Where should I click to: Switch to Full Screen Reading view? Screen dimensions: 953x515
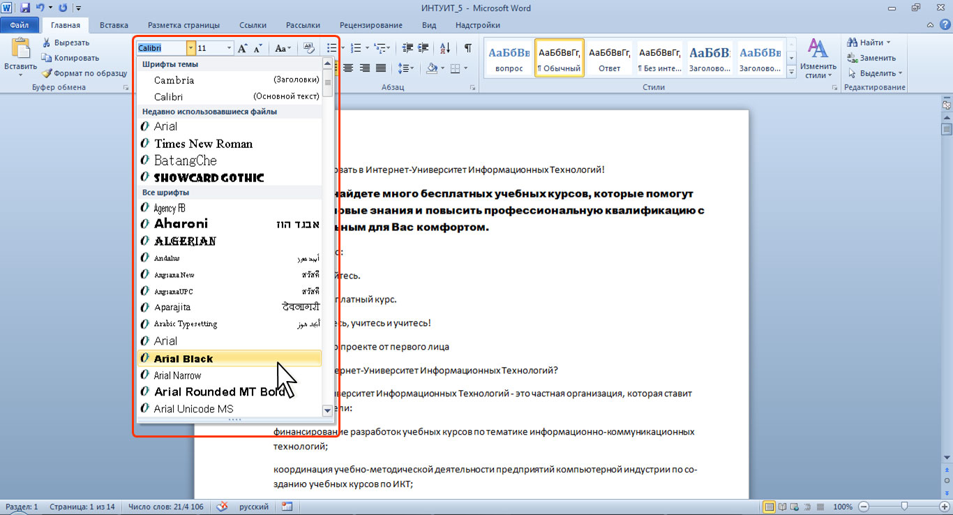pyautogui.click(x=783, y=507)
